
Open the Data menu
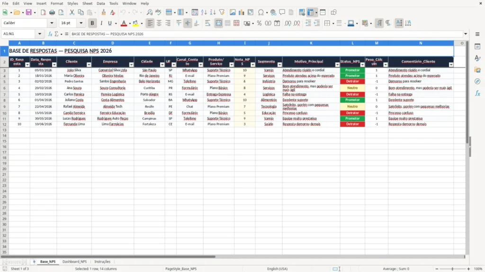[x=100, y=3]
